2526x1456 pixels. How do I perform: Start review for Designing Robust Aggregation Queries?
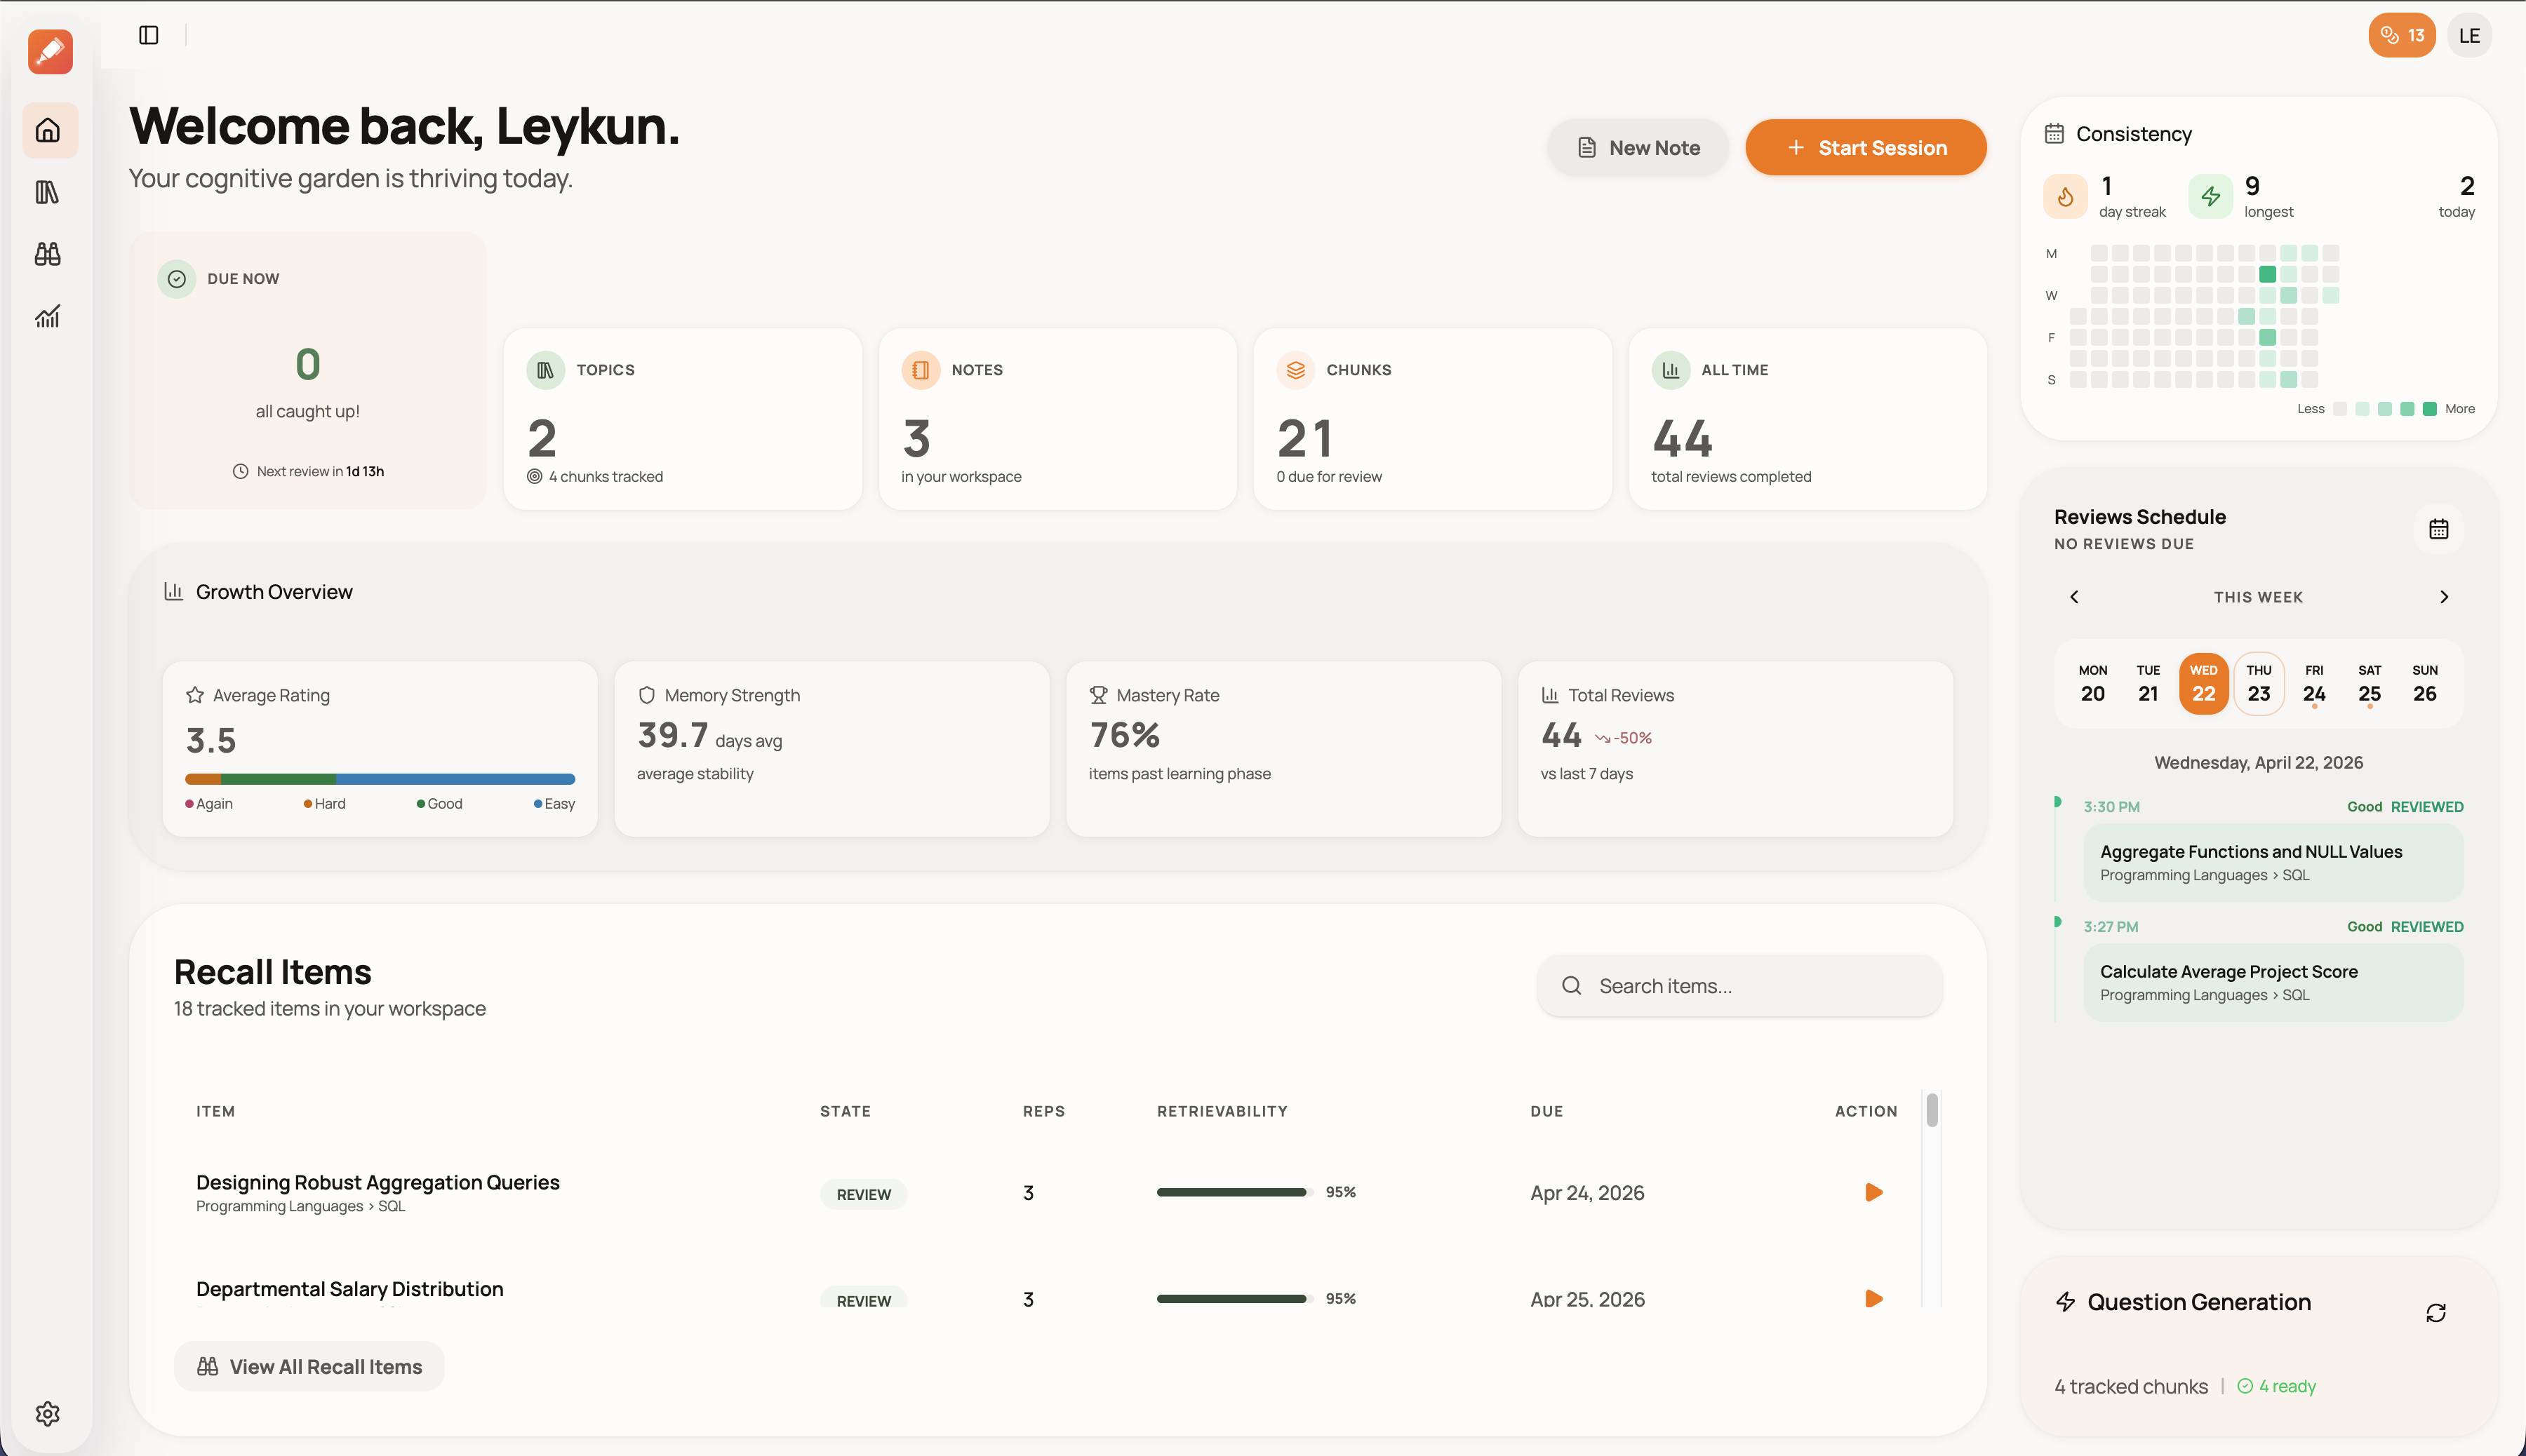(x=1873, y=1192)
